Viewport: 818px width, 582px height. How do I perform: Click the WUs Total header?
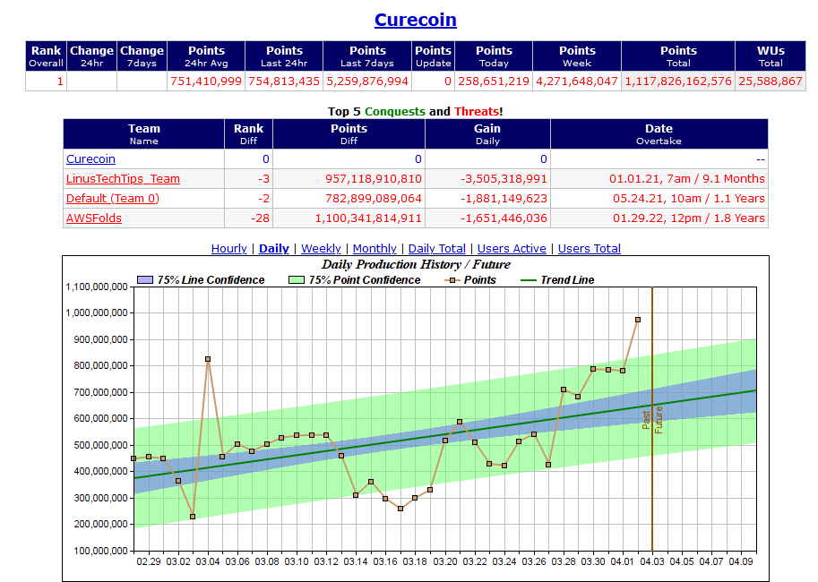pyautogui.click(x=771, y=56)
